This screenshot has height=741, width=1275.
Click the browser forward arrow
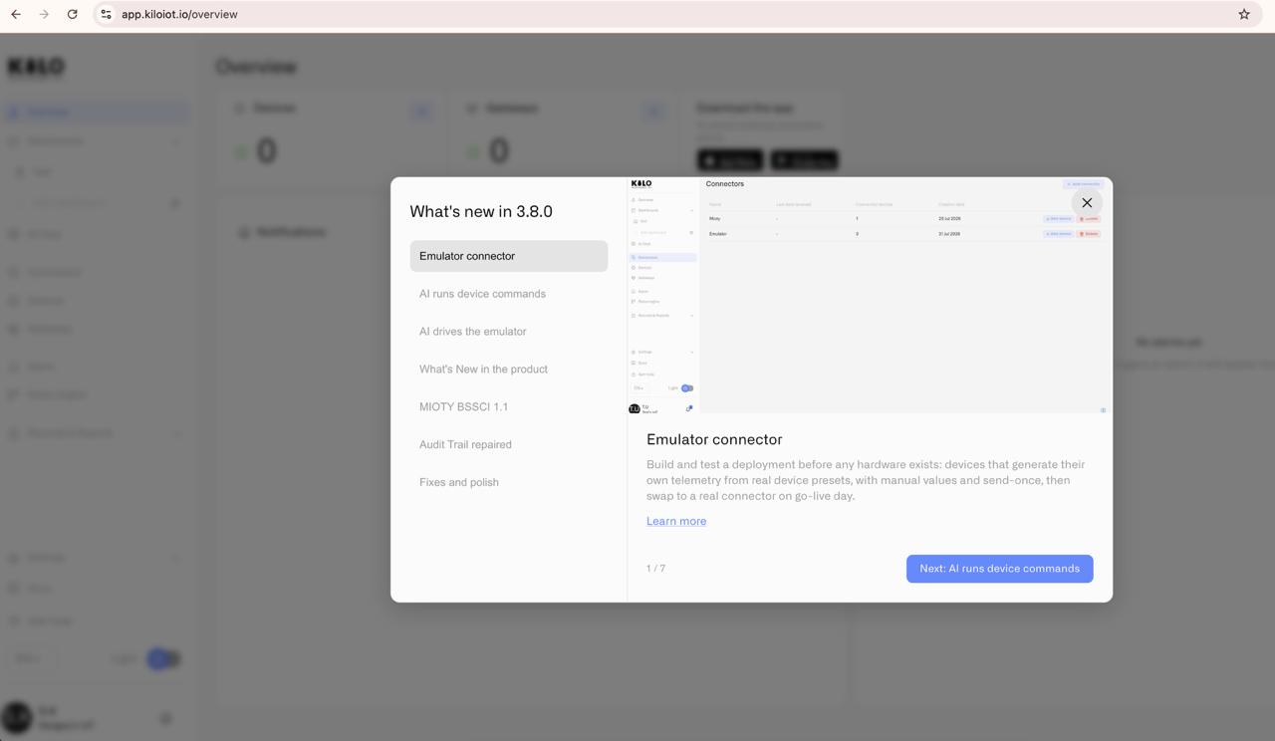(44, 14)
